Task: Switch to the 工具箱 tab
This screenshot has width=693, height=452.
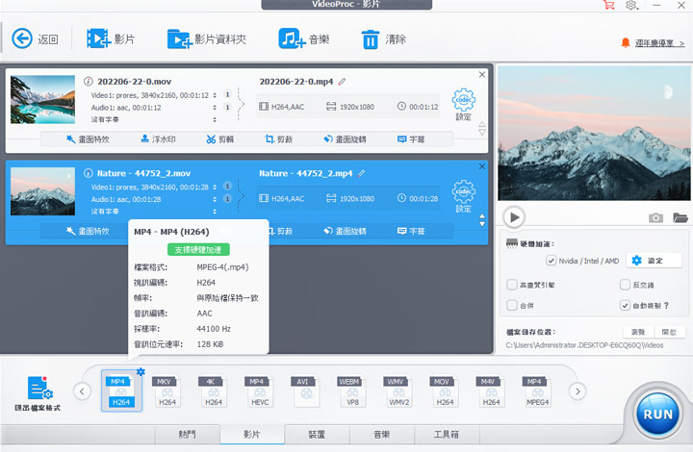Action: 447,435
